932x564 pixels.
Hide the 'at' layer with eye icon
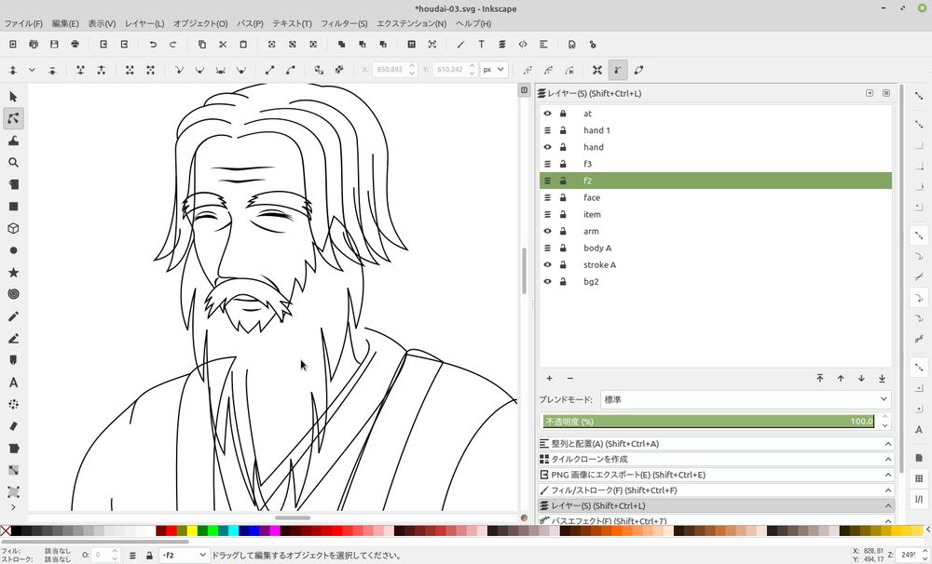[x=547, y=114]
